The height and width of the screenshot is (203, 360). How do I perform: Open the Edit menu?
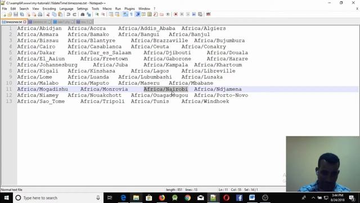13,9
